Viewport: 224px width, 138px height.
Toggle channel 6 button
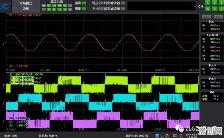[x=221, y=9]
